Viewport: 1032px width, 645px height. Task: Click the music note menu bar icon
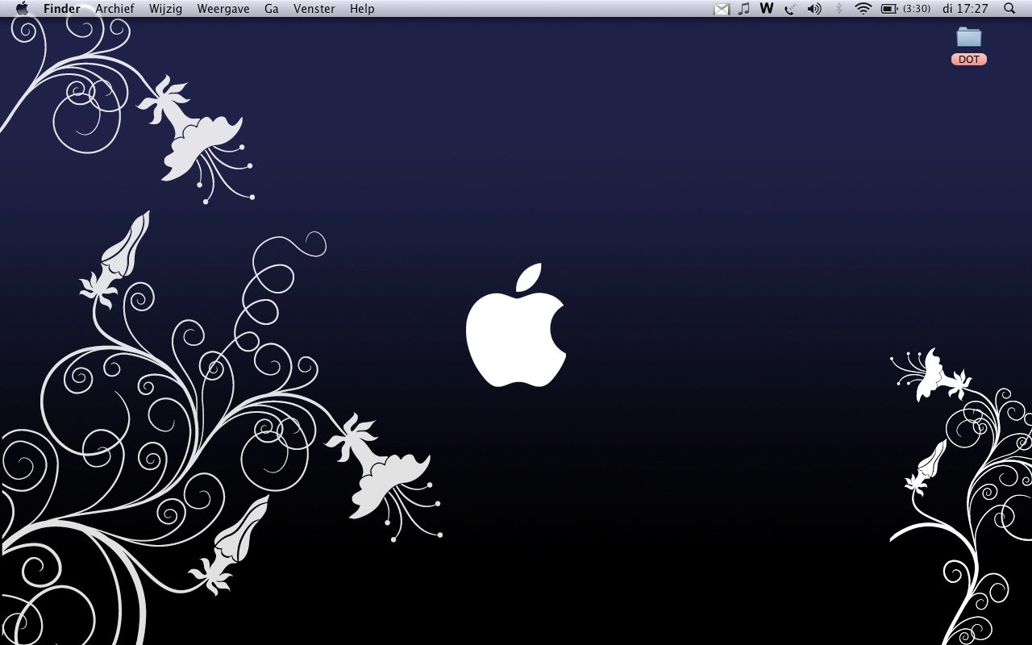pyautogui.click(x=744, y=8)
